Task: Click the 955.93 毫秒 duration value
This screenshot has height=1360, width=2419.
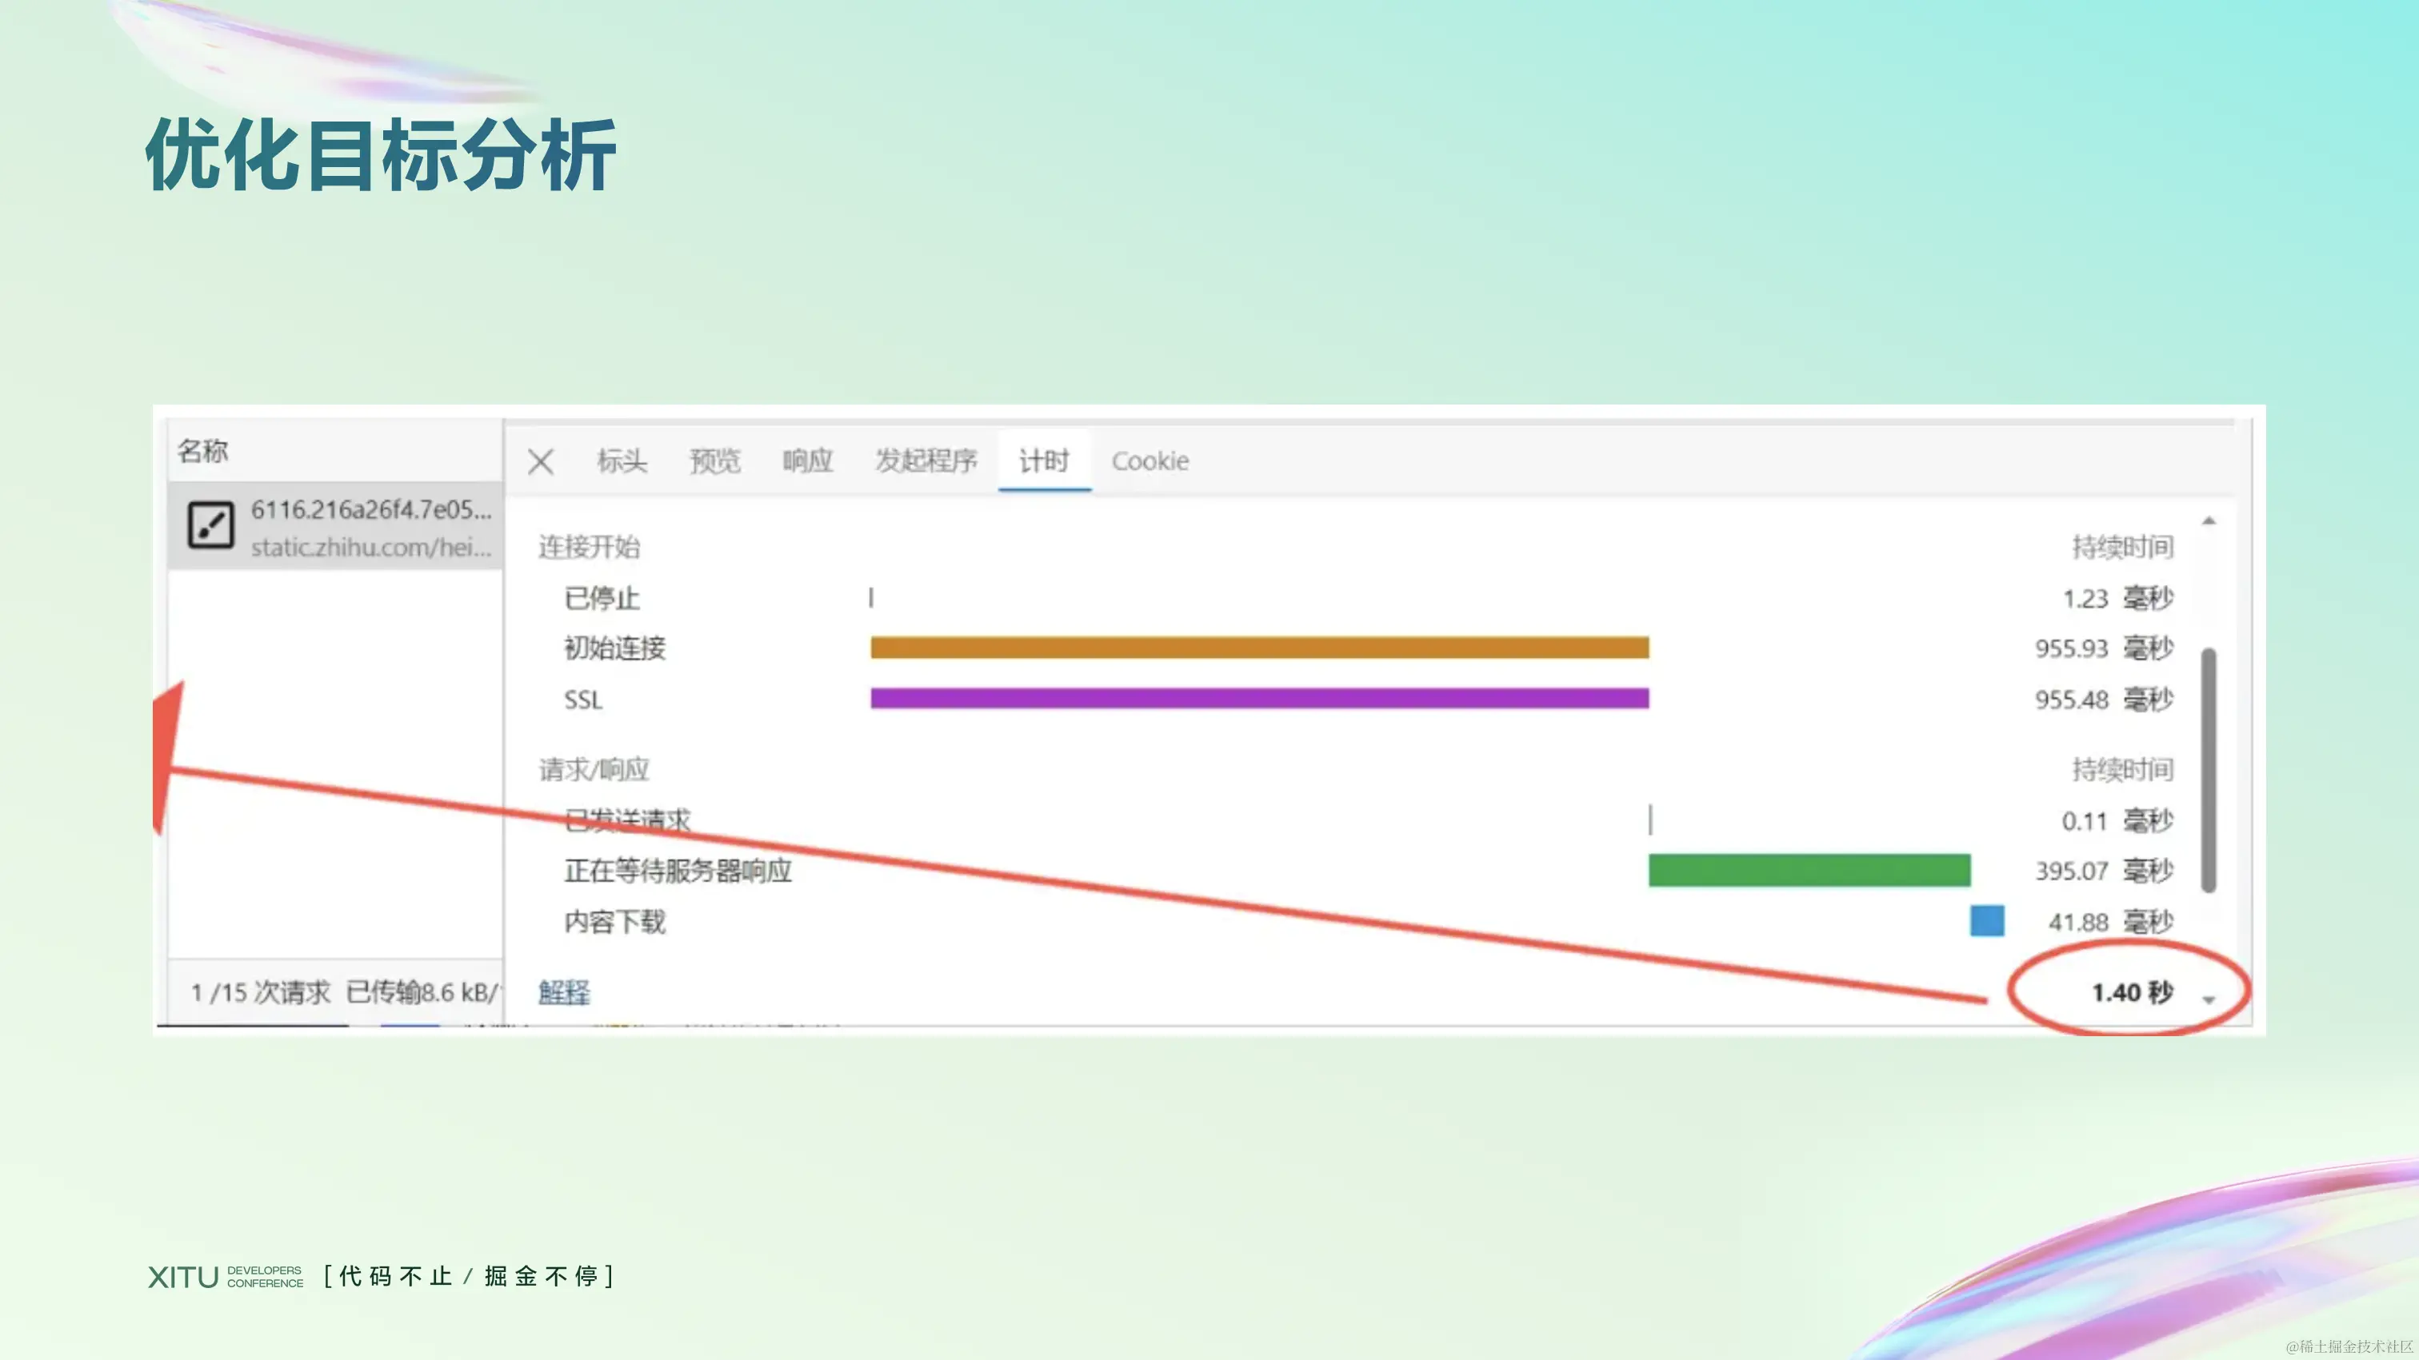Action: [2105, 648]
